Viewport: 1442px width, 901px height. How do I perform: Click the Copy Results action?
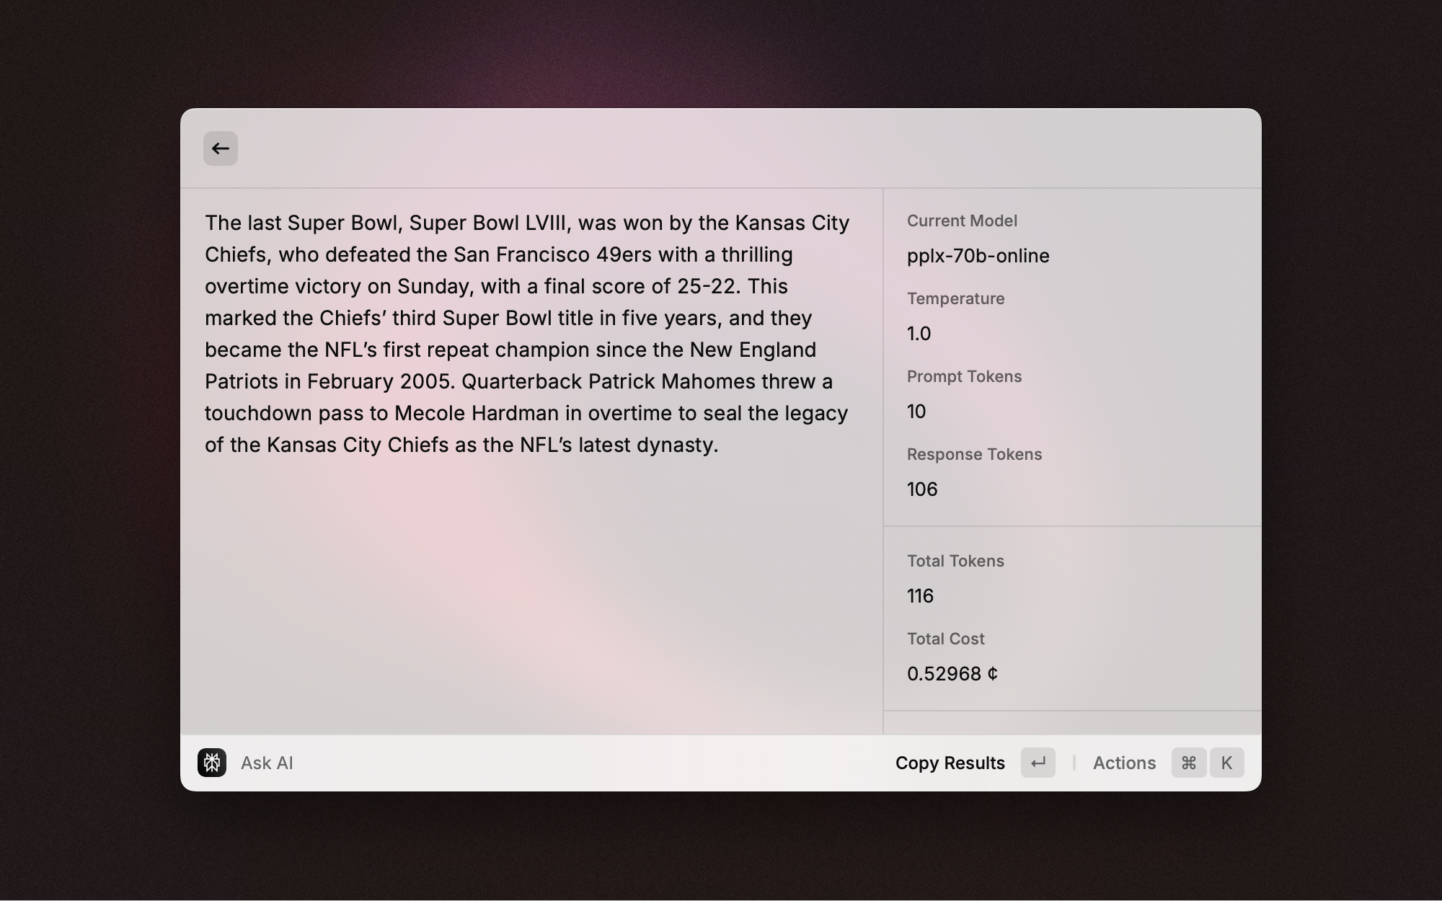coord(950,763)
